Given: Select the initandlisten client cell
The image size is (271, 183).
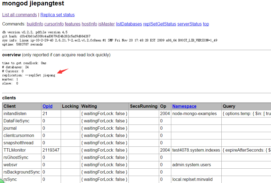Looking at the screenshot, I should click(x=22, y=114).
